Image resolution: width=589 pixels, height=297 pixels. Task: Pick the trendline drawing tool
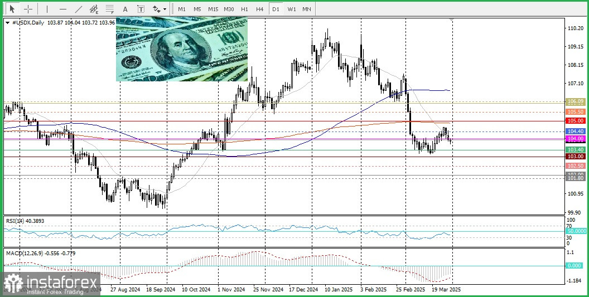(79, 9)
